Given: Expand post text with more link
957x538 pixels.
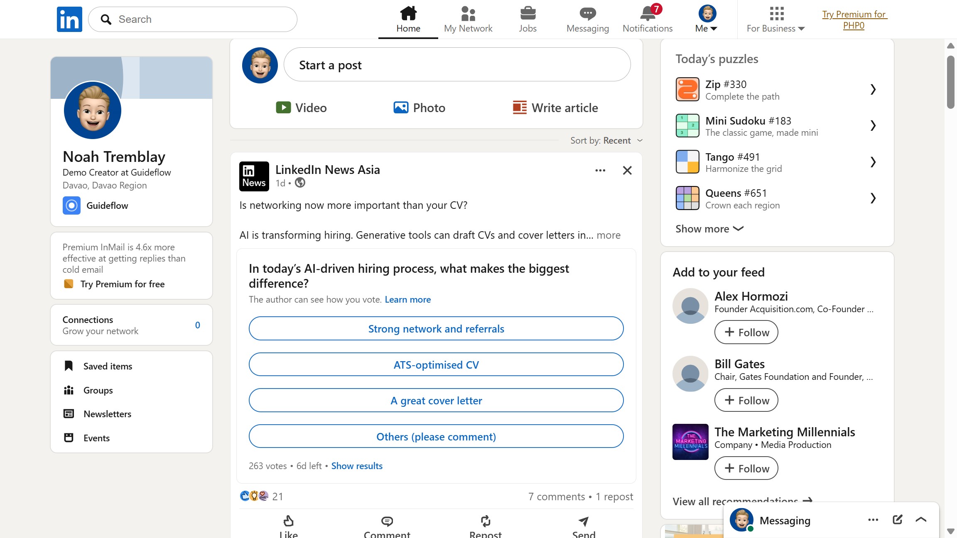Looking at the screenshot, I should (x=609, y=235).
